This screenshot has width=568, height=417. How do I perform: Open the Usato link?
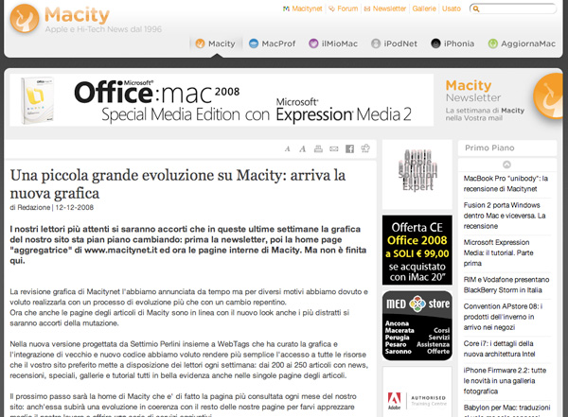[x=452, y=9]
